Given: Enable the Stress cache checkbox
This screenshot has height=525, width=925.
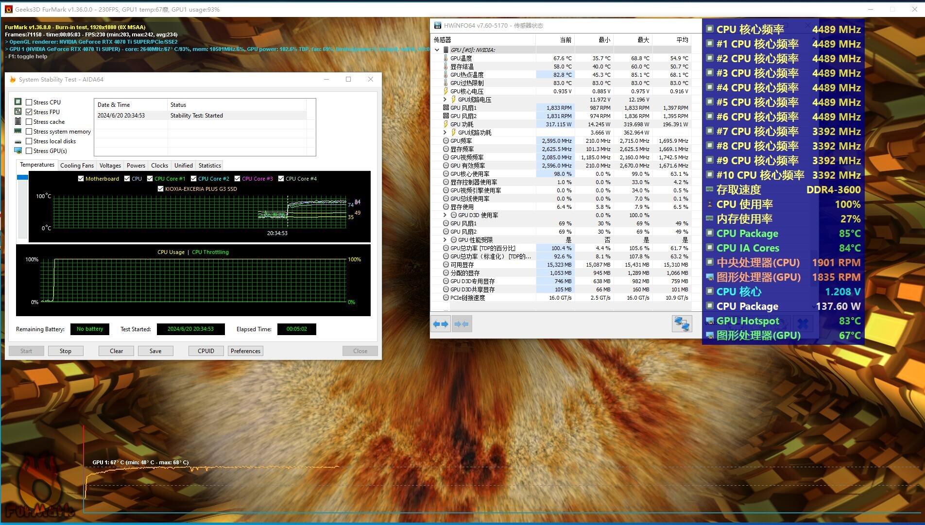Looking at the screenshot, I should (x=29, y=121).
